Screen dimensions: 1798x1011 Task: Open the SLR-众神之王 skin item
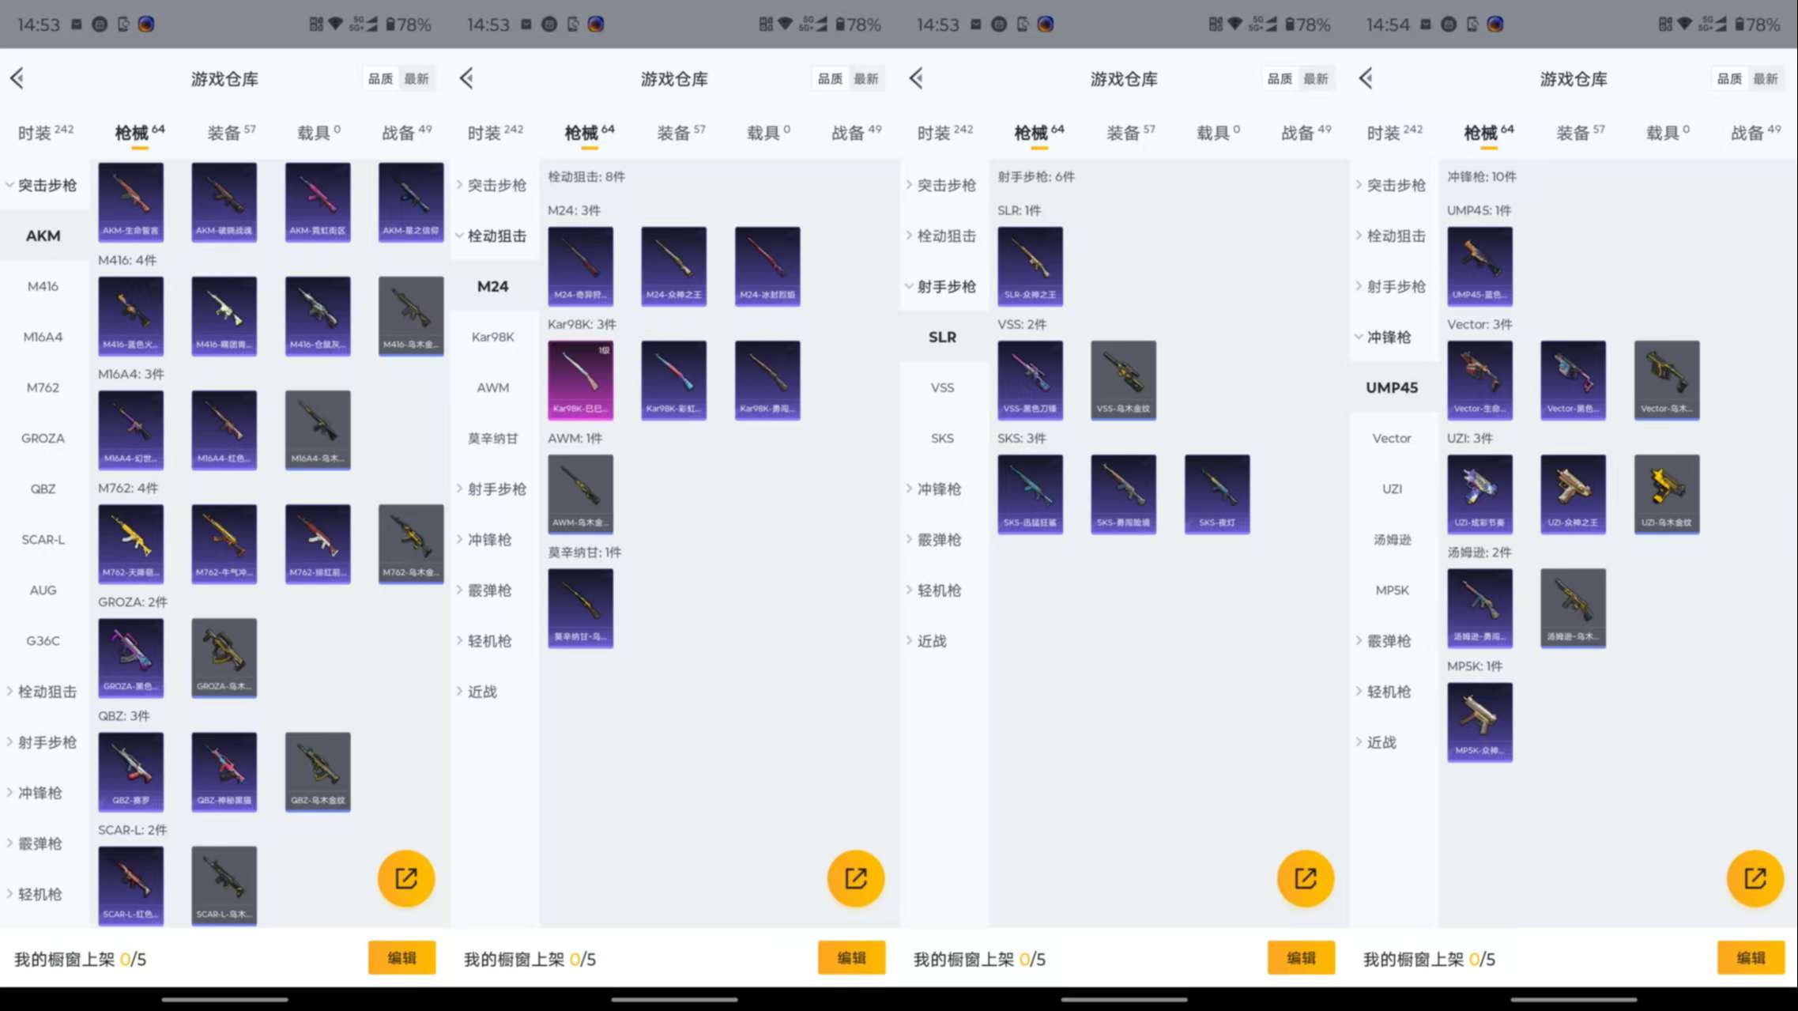pyautogui.click(x=1030, y=266)
